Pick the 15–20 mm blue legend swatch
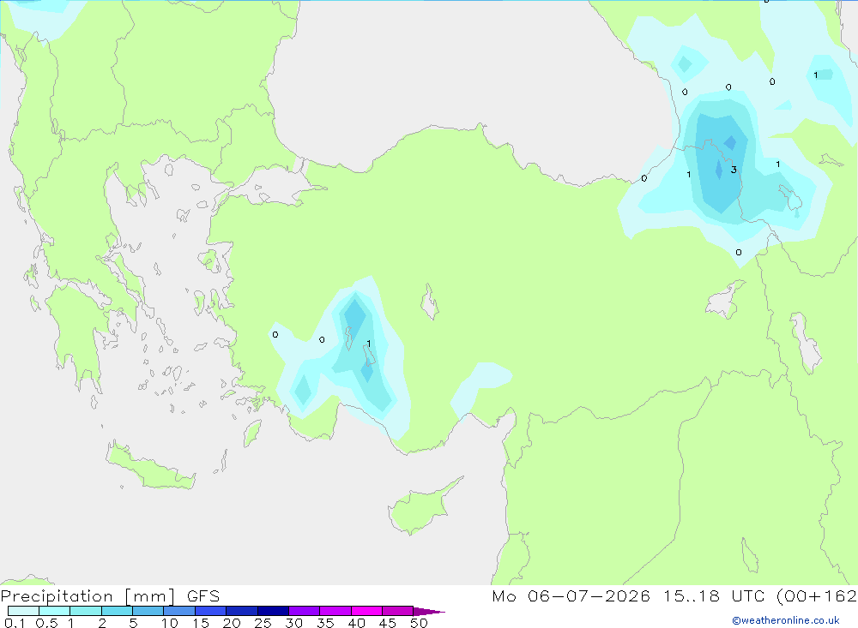 (211, 611)
